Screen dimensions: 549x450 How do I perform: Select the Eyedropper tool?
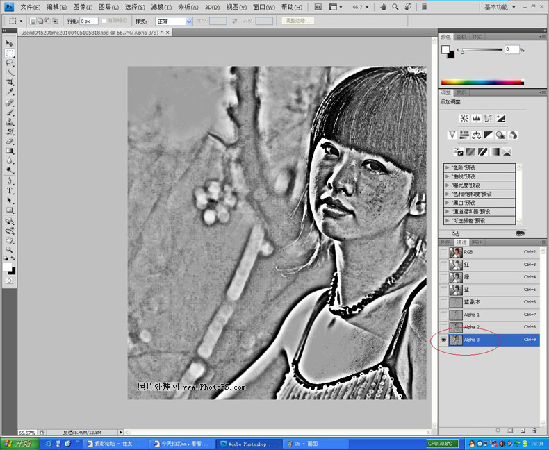[10, 92]
